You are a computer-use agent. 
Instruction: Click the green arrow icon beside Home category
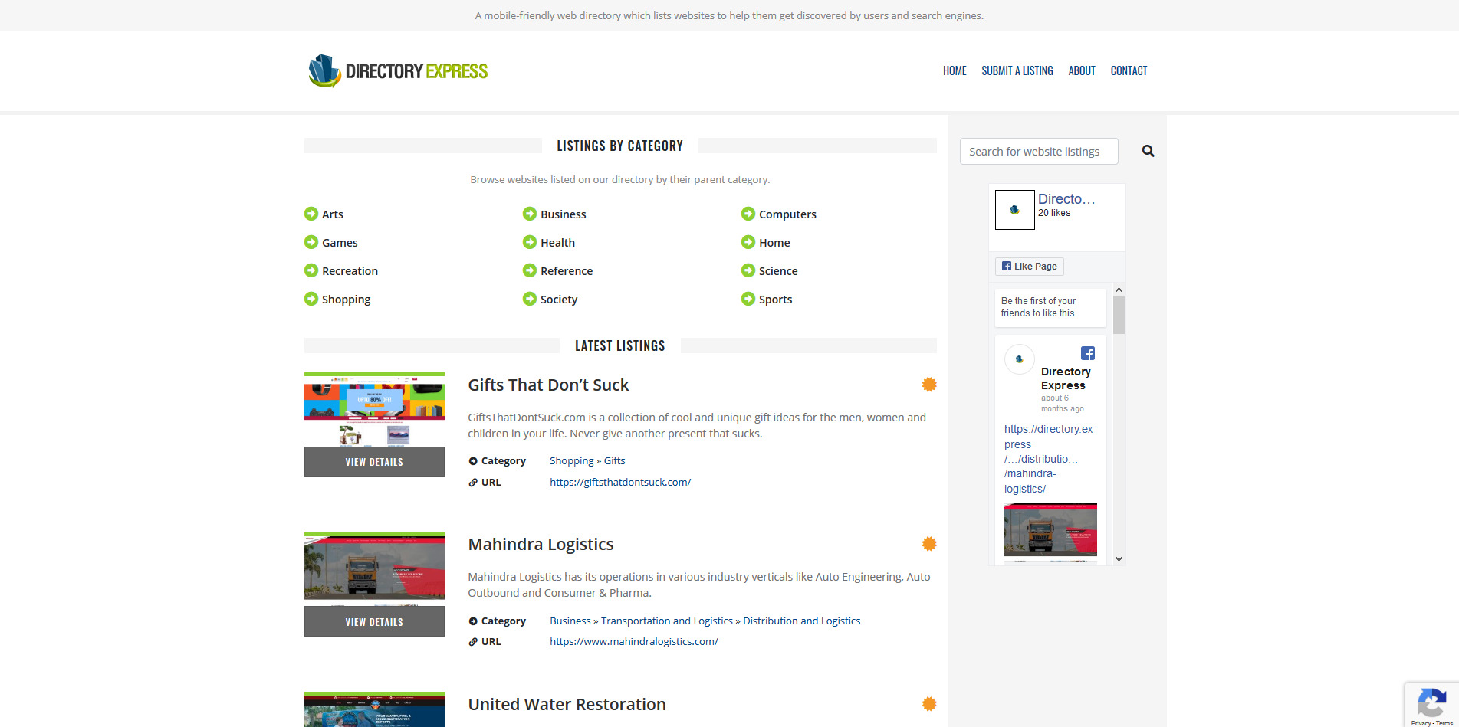(748, 242)
